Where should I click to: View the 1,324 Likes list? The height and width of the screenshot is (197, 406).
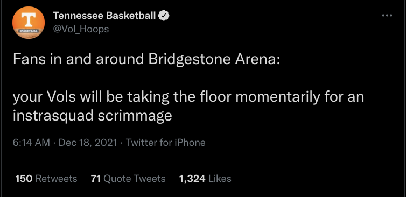(x=205, y=179)
